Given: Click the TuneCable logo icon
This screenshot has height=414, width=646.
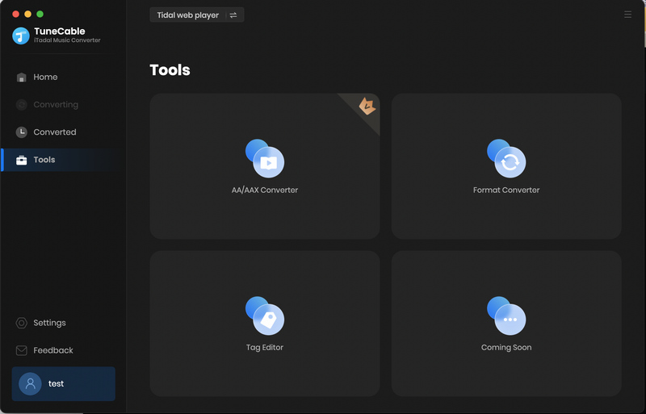Looking at the screenshot, I should (21, 36).
